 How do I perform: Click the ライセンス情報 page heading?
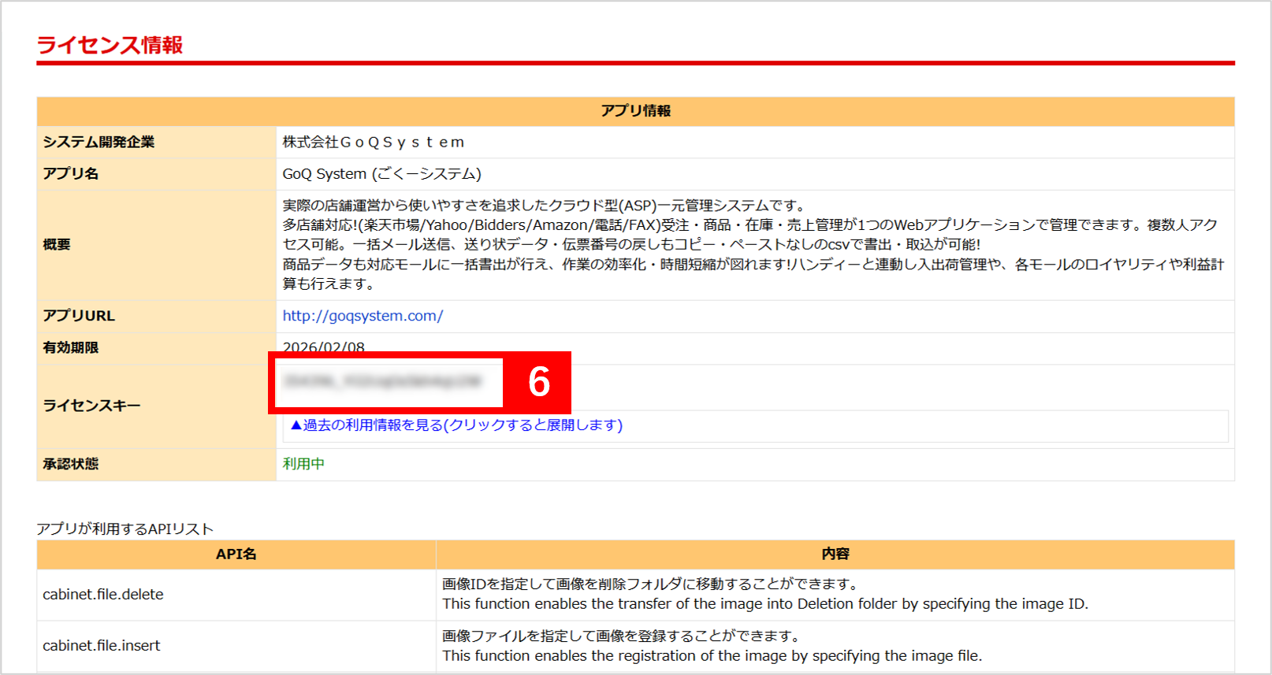(x=110, y=45)
